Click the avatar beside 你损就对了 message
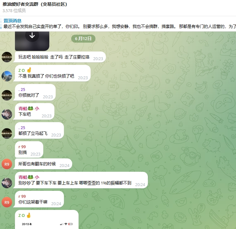The image size is (236, 229). (7, 95)
